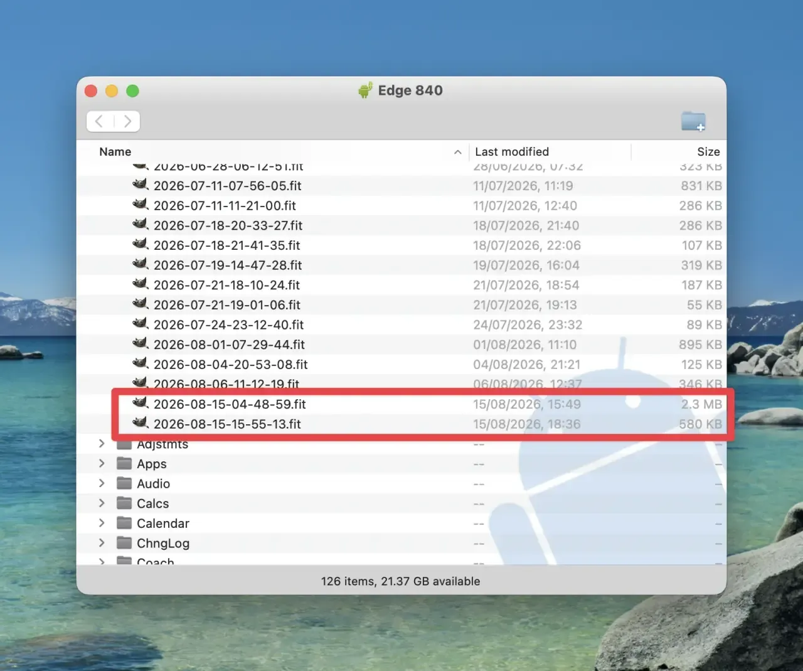Click the Apps folder icon
Screen dimensions: 803x671
pyautogui.click(x=125, y=463)
